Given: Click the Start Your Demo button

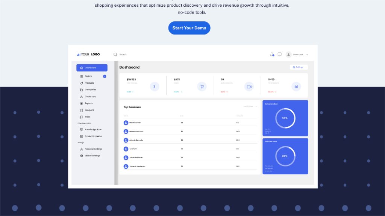Looking at the screenshot, I should click(189, 28).
